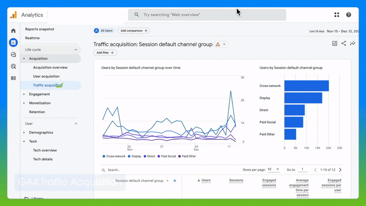Viewport: 366px width, 206px height.
Task: Sort by Average engagement time per session
Action: pos(299,188)
